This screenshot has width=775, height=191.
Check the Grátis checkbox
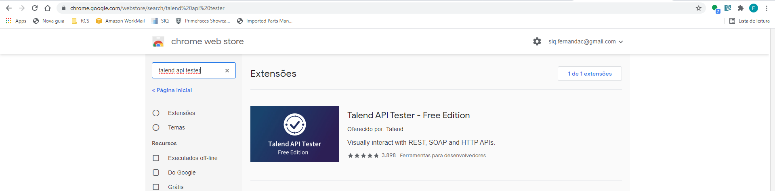(156, 187)
